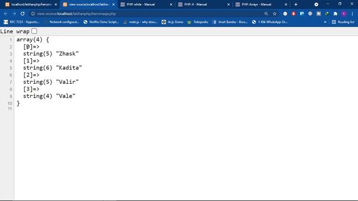Screen dimensions: 358x201
Task: Bookmark this page with the star icon
Action: pos(275,13)
